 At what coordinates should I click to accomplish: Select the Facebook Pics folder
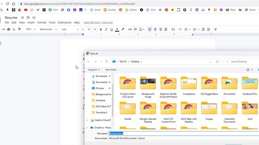[250, 86]
